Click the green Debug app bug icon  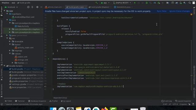[147, 3]
